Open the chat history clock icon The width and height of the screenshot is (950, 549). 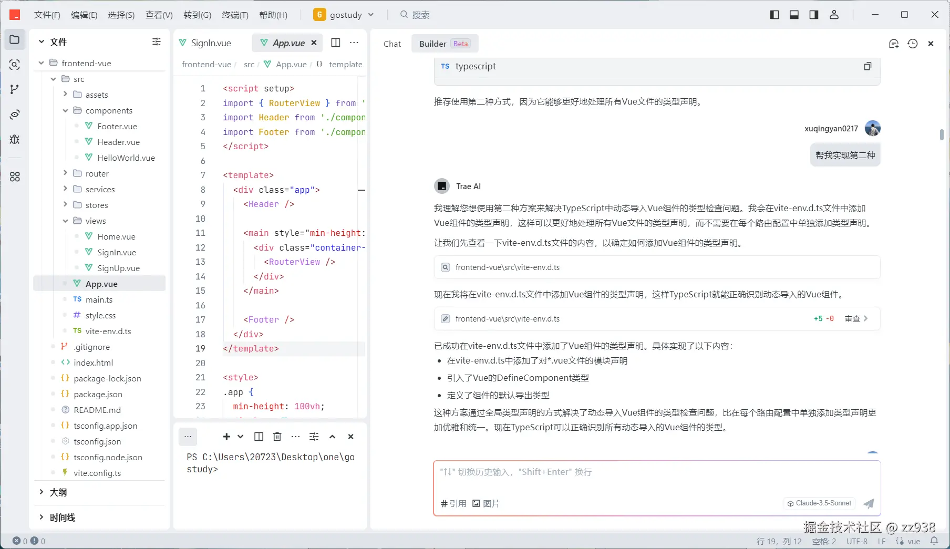click(913, 44)
